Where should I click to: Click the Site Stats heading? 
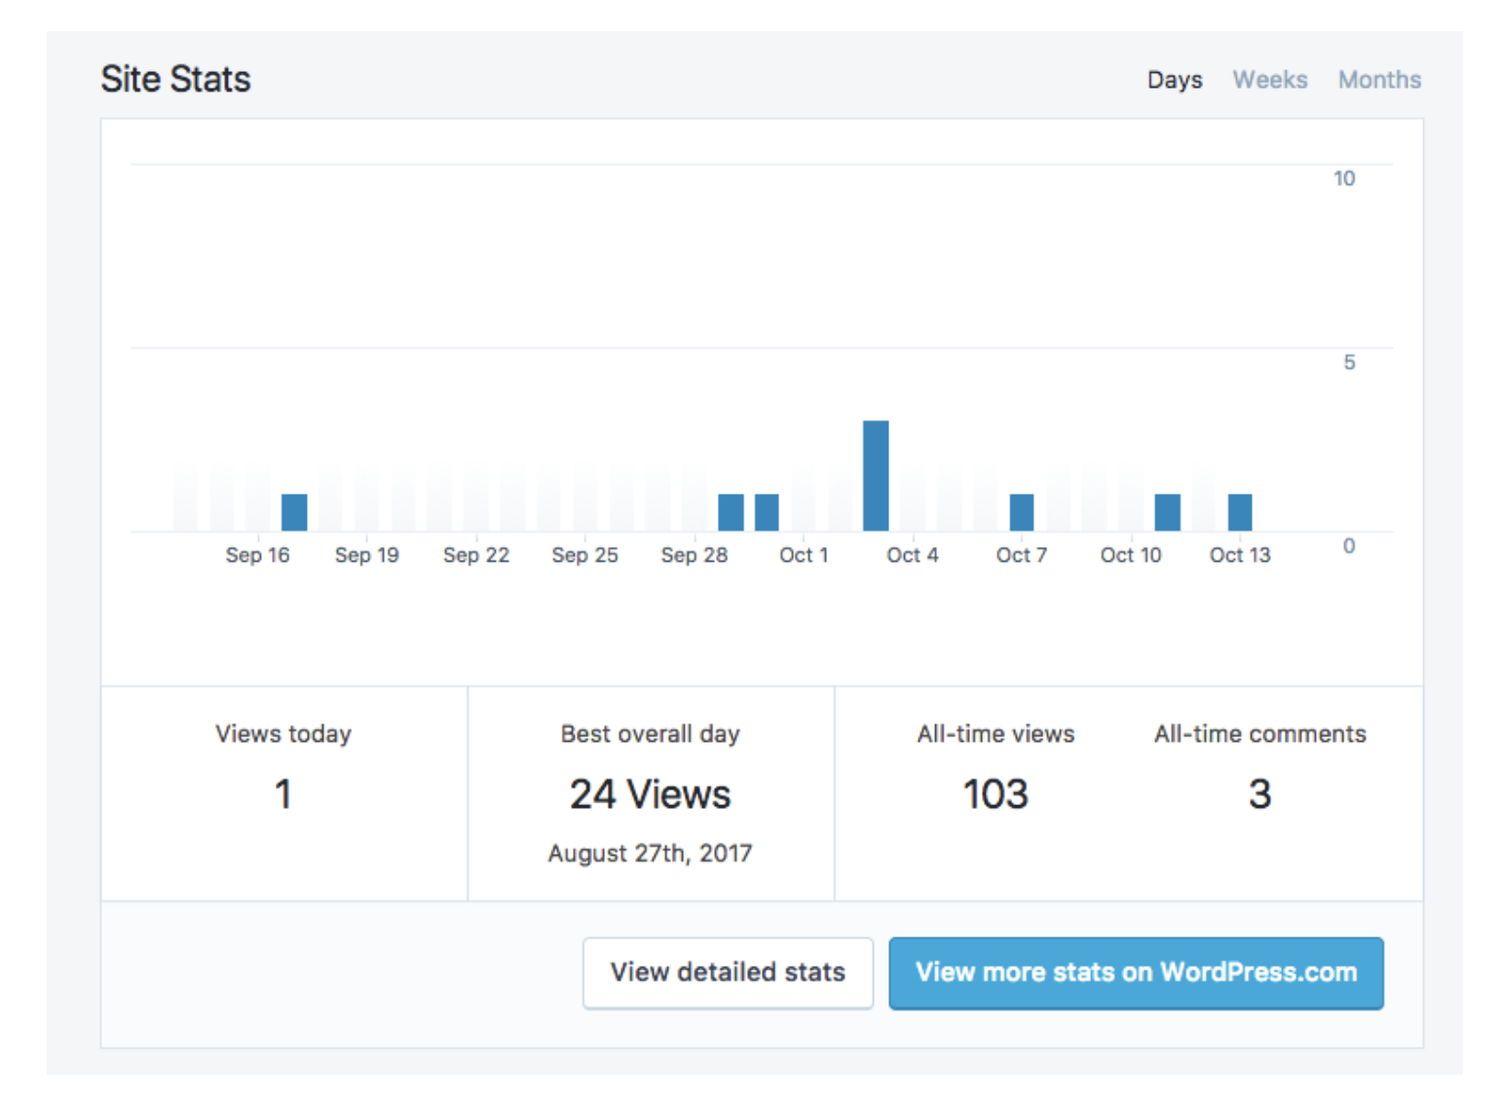click(x=175, y=79)
